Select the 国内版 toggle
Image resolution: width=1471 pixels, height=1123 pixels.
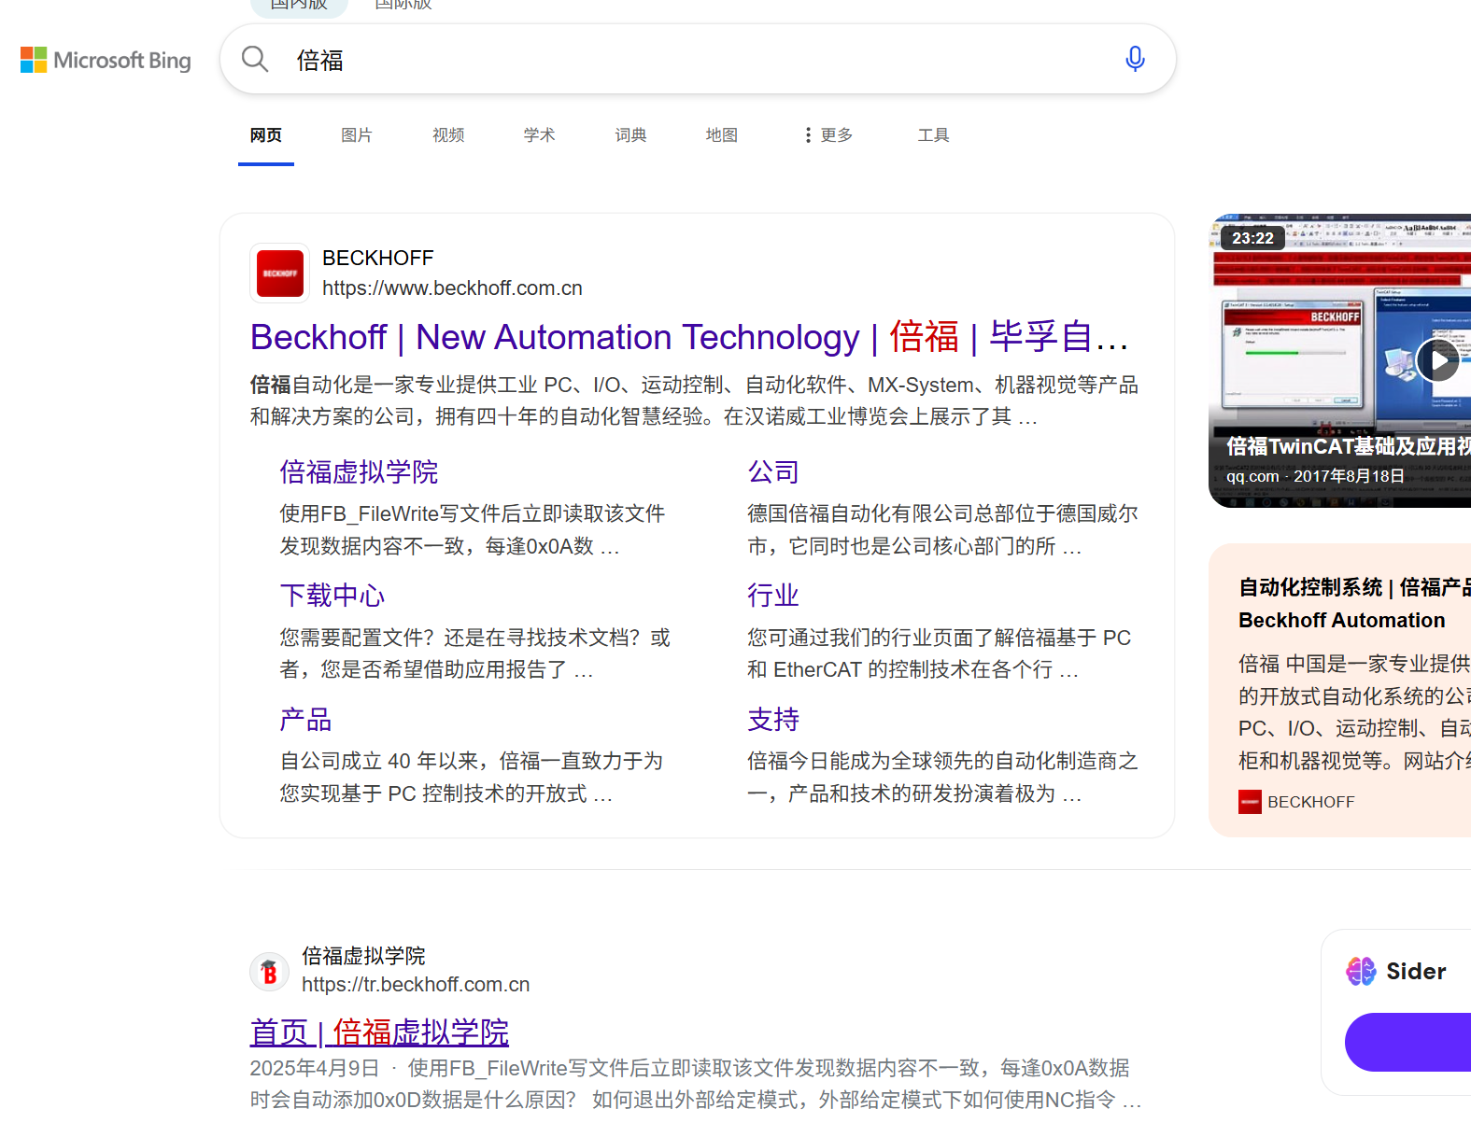[x=299, y=5]
